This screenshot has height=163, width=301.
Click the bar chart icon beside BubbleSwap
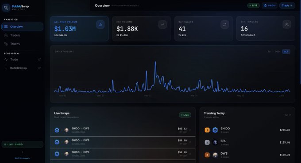pos(6,68)
